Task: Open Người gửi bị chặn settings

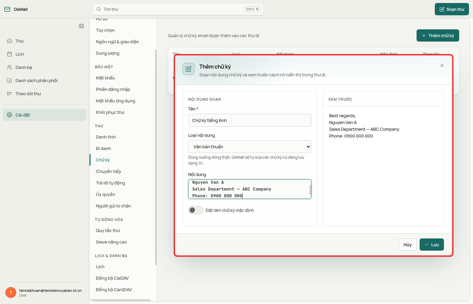Action: coord(114,206)
